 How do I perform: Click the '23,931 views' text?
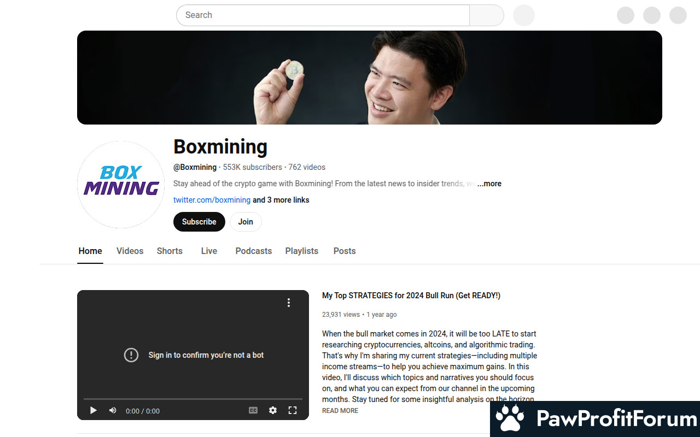(x=341, y=315)
